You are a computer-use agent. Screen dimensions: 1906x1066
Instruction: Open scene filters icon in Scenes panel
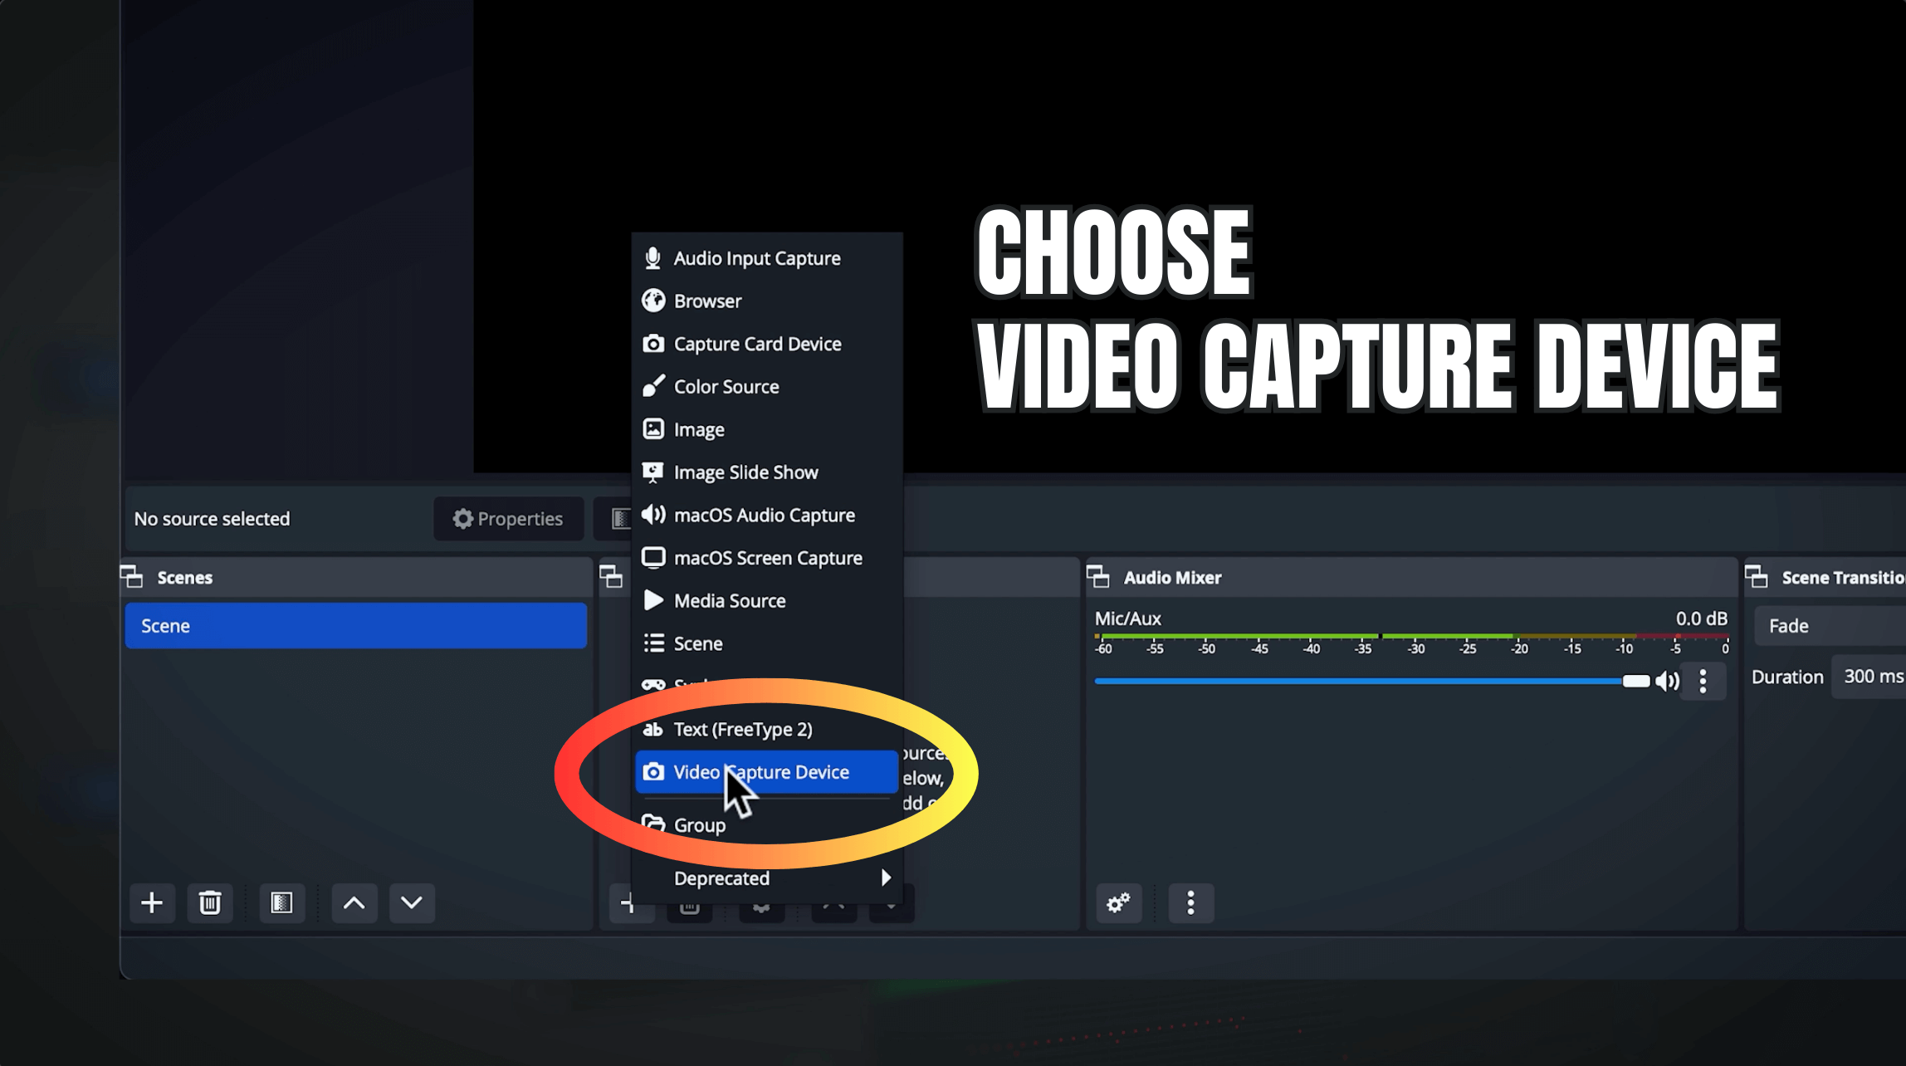click(x=281, y=902)
